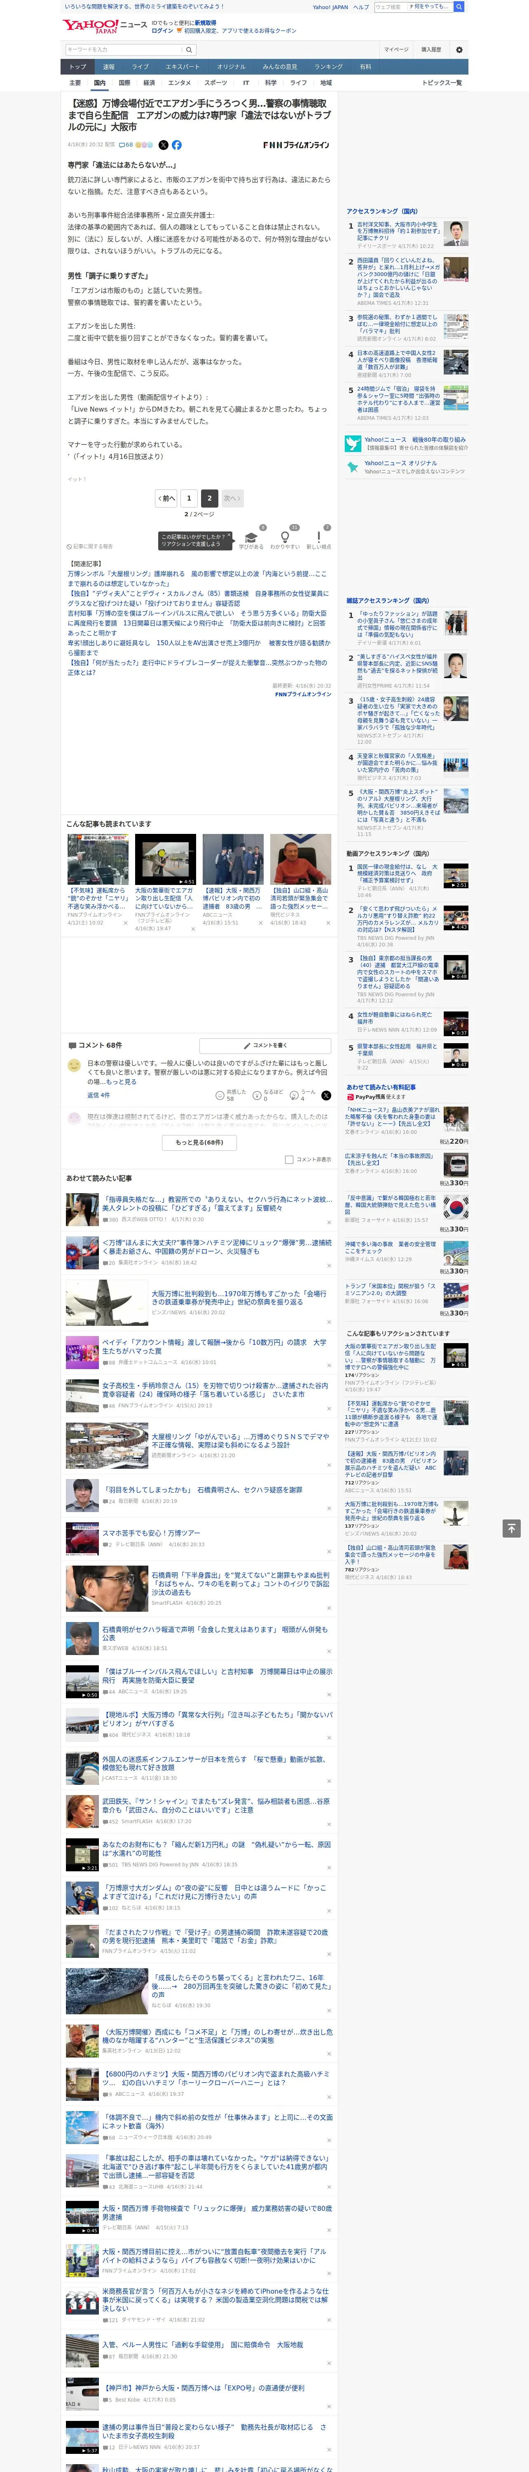The image size is (529, 2472).
Task: Click the blue search button in the top bar
Action: [459, 7]
